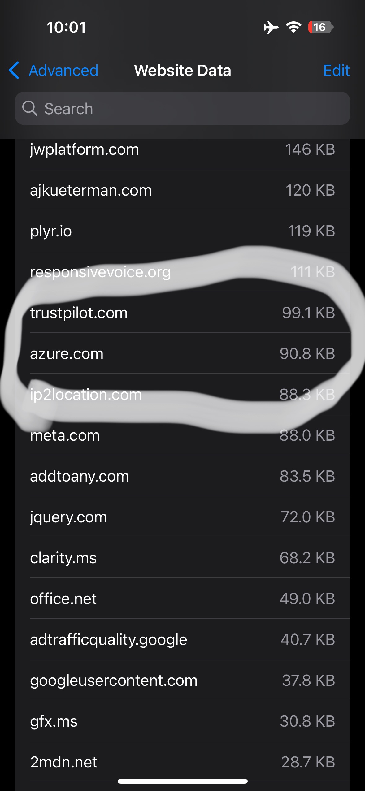Tap the magnifying glass search icon

click(30, 108)
